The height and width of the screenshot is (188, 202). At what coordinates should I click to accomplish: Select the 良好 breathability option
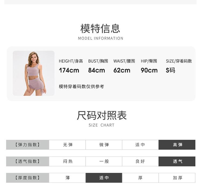pyautogui.click(x=140, y=161)
